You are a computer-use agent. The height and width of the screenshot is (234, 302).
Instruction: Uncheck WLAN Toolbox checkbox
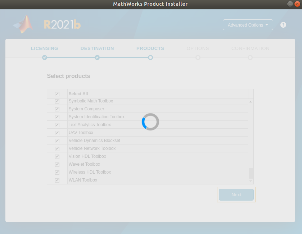57,180
